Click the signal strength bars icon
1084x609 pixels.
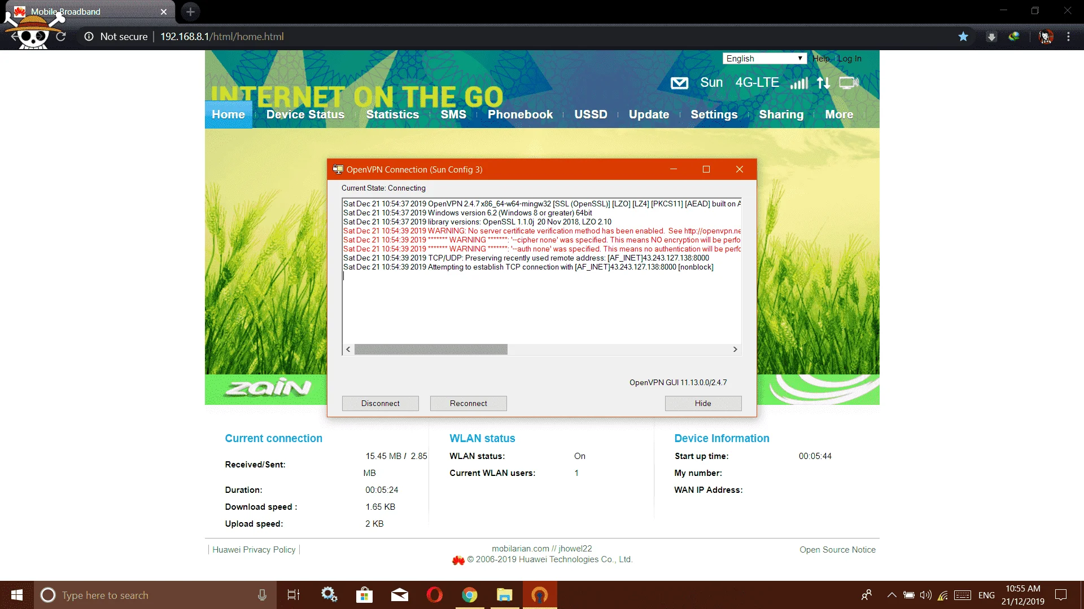point(799,83)
